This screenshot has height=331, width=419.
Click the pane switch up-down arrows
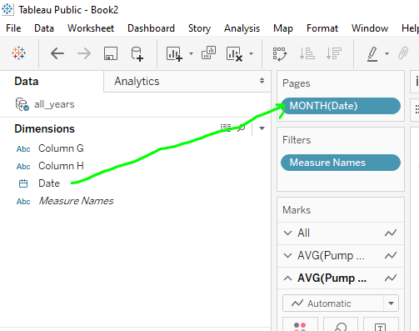(262, 81)
